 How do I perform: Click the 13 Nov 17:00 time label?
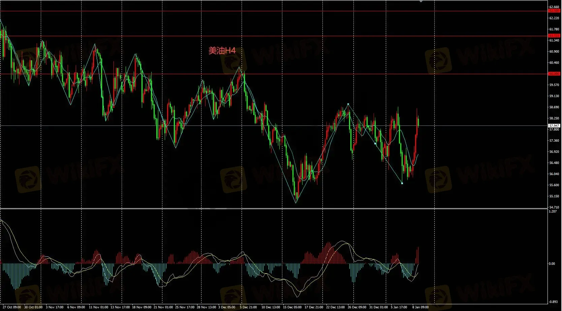coord(120,307)
